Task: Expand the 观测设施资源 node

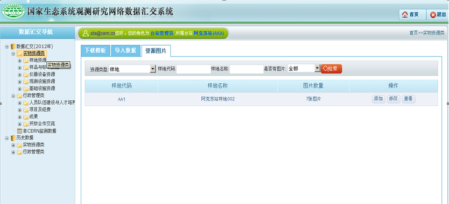Action: point(20,82)
